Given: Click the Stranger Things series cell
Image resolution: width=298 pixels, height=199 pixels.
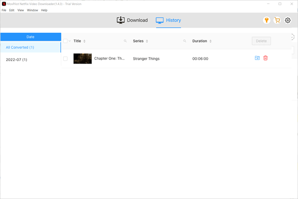Looking at the screenshot, I should (146, 59).
